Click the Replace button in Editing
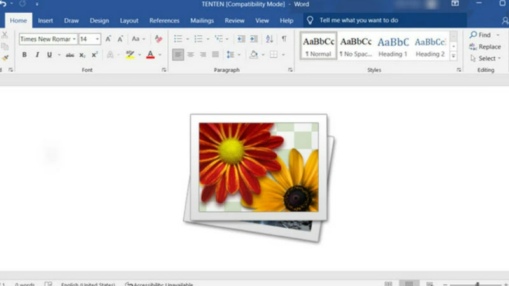 (485, 46)
